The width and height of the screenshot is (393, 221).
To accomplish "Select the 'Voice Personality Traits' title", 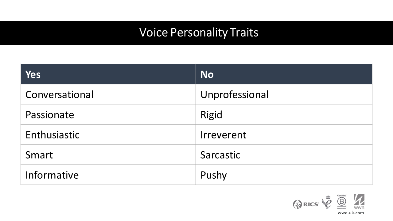I will pyautogui.click(x=199, y=33).
